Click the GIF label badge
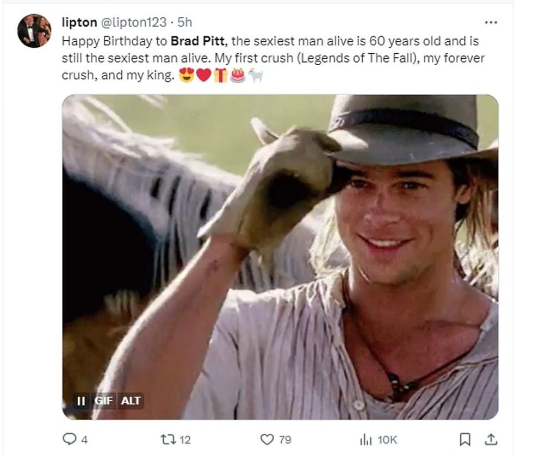The image size is (533, 455). (104, 401)
